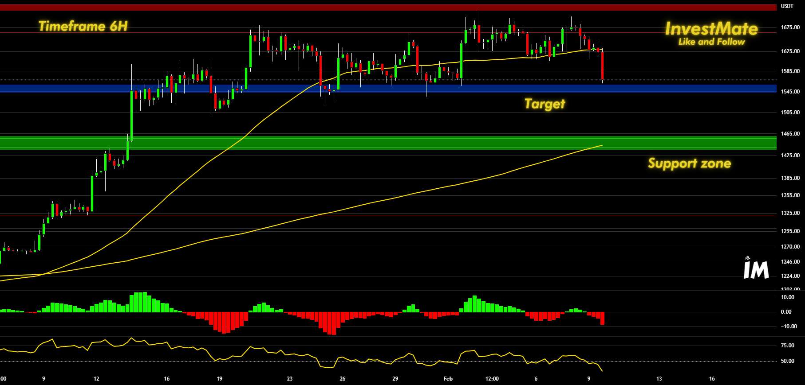
Task: Click the 1246.00 price axis label
Action: coord(790,262)
